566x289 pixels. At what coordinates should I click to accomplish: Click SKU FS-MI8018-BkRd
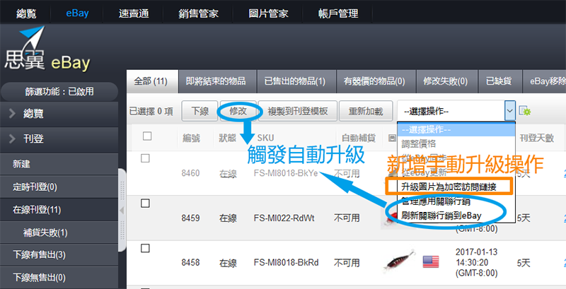287,263
